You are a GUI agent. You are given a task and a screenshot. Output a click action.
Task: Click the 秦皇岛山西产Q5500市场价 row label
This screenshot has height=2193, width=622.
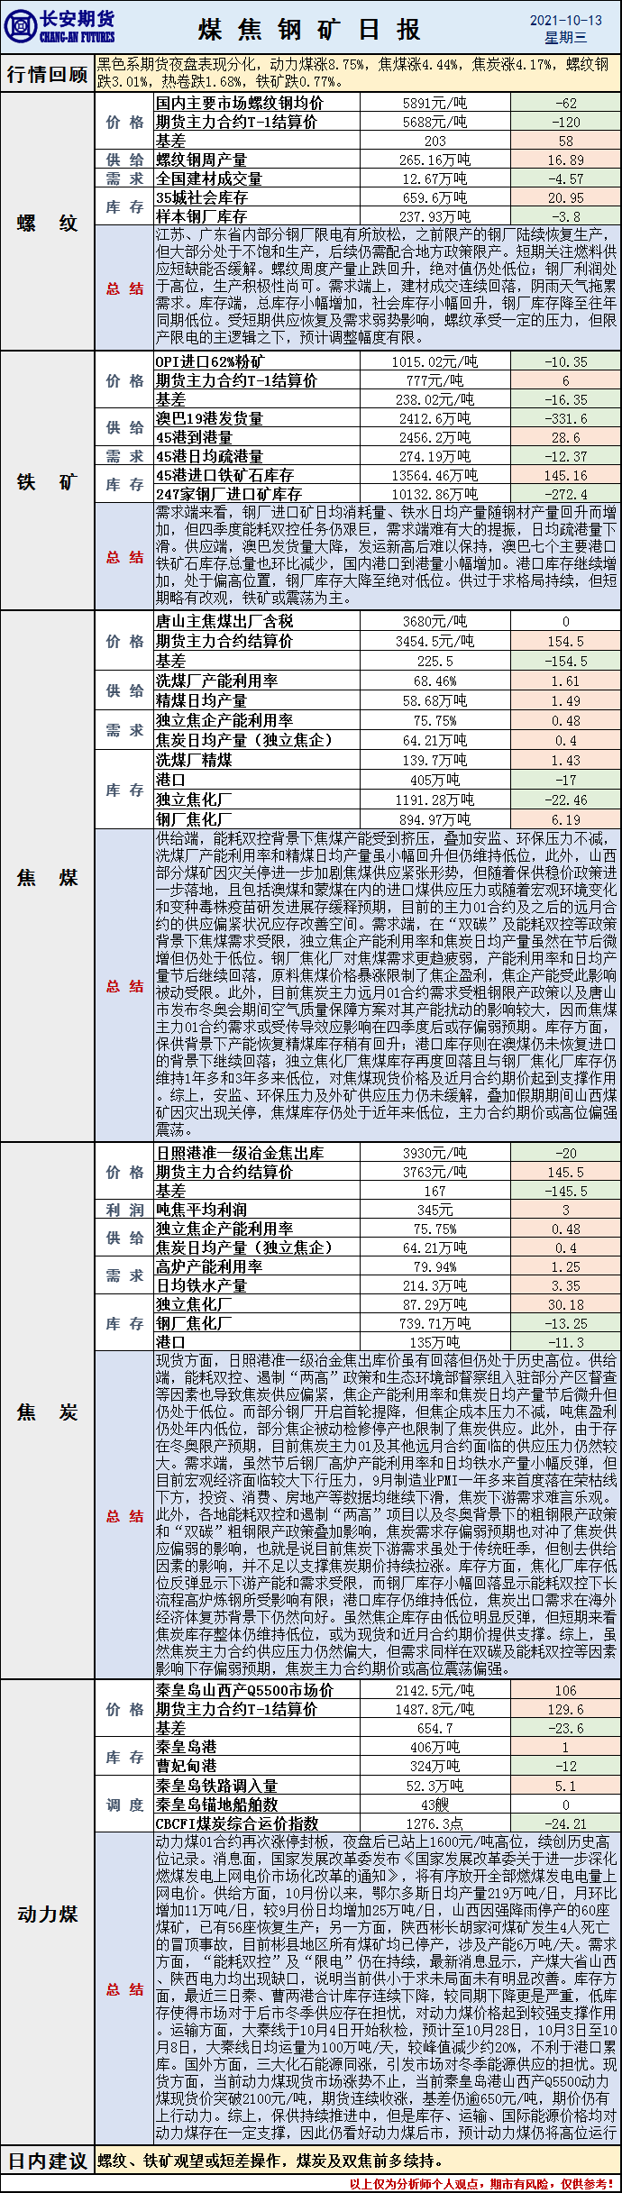pos(244,1690)
